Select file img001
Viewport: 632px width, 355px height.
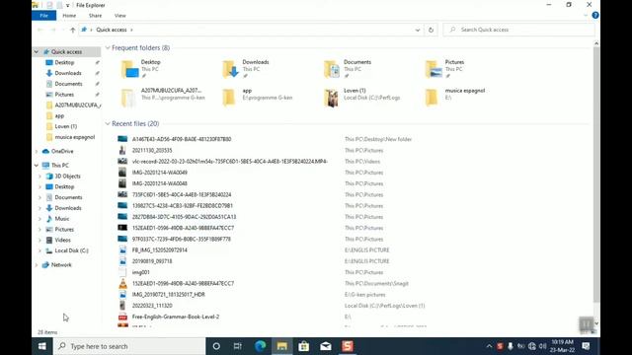click(140, 272)
